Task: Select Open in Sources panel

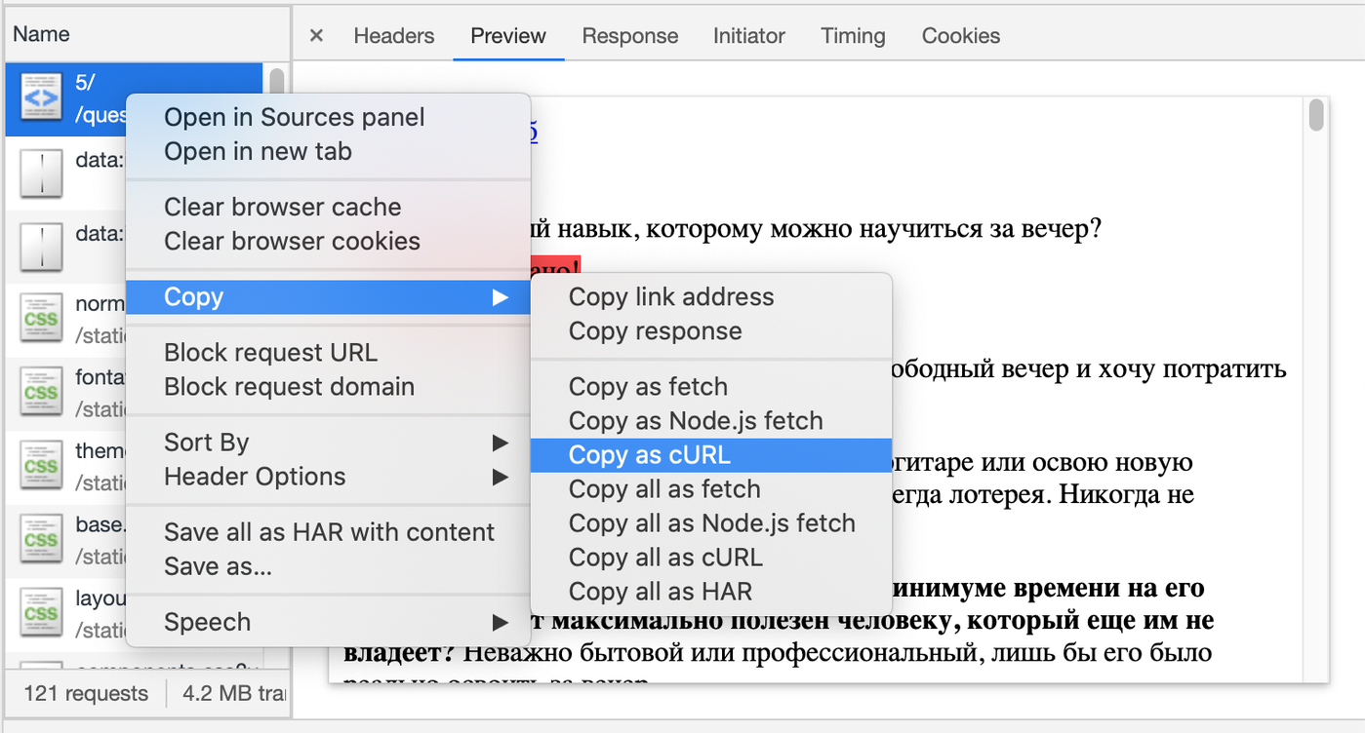Action: [294, 118]
